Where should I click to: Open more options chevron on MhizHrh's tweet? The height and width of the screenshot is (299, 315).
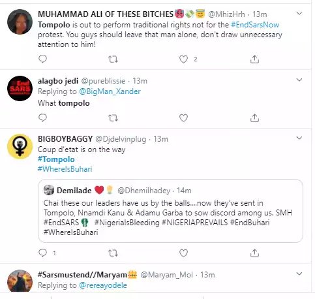click(x=299, y=14)
